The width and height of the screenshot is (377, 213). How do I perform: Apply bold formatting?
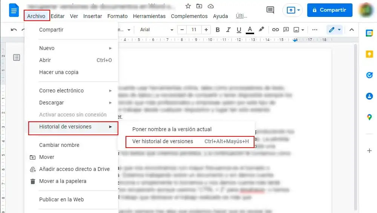(x=218, y=30)
